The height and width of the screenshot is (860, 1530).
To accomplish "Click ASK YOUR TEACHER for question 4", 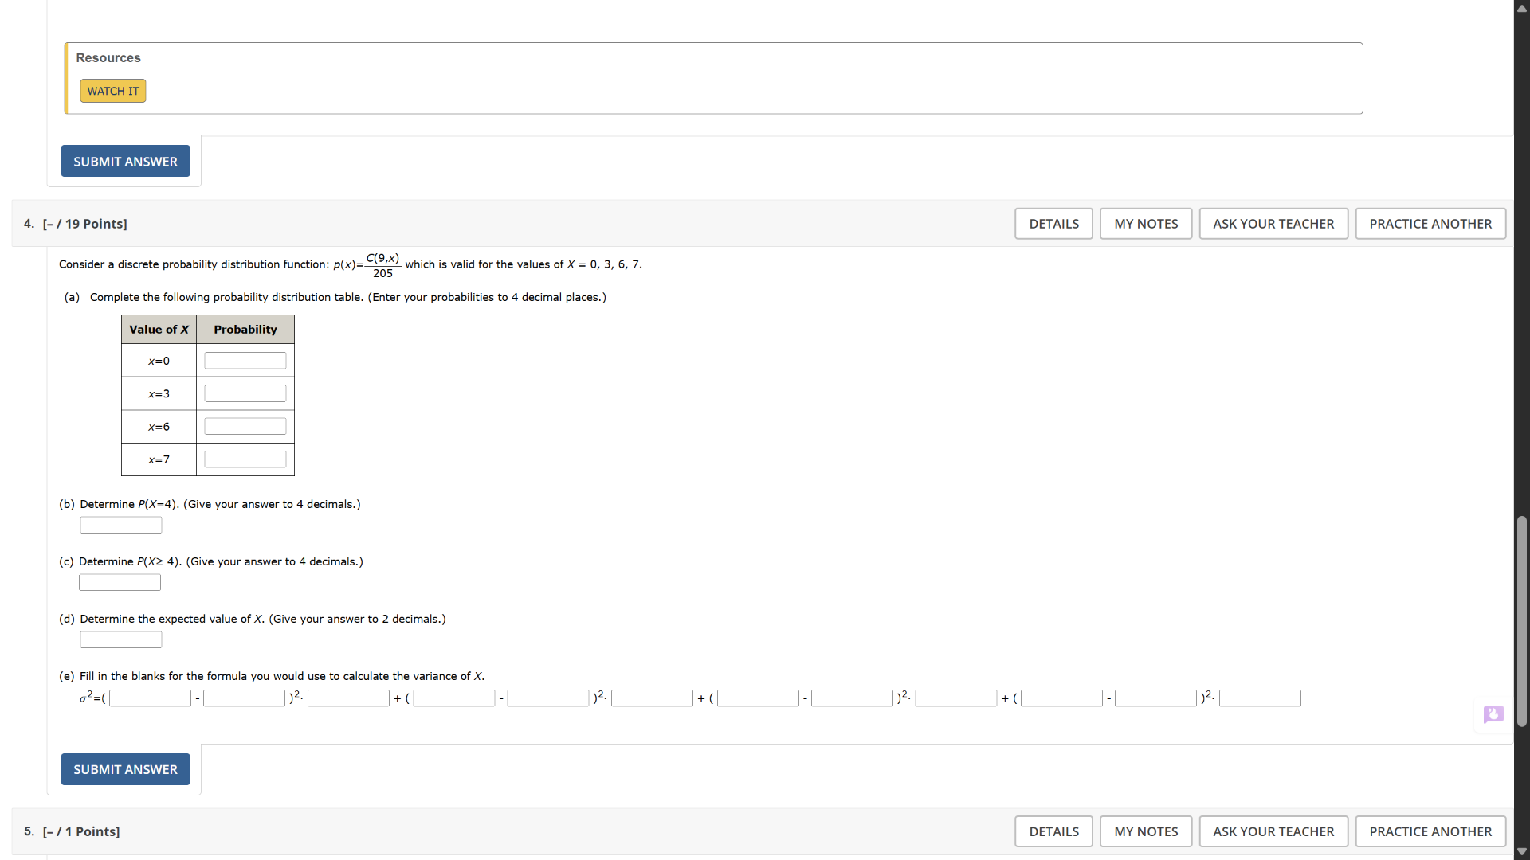I will point(1273,224).
